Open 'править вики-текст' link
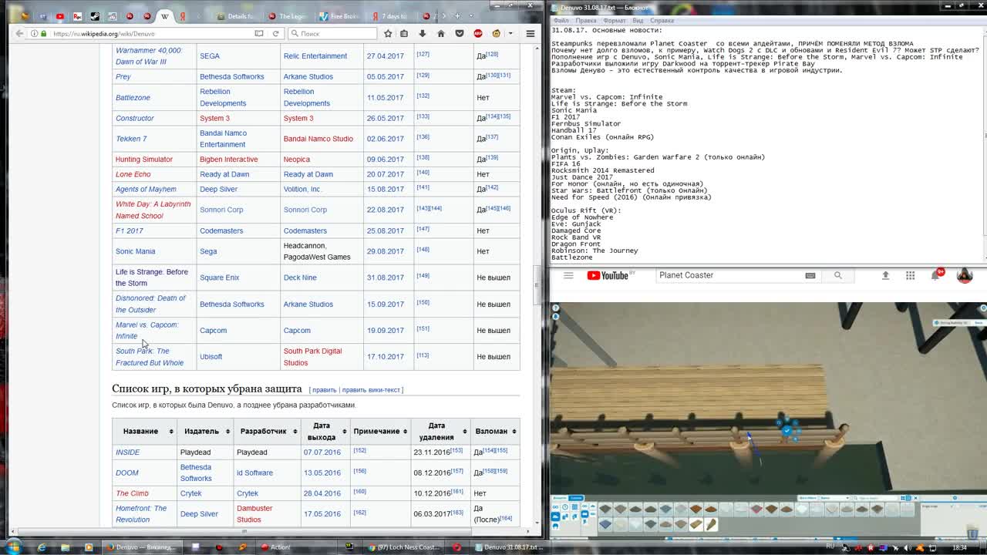Viewport: 987px width, 555px height. click(x=370, y=390)
